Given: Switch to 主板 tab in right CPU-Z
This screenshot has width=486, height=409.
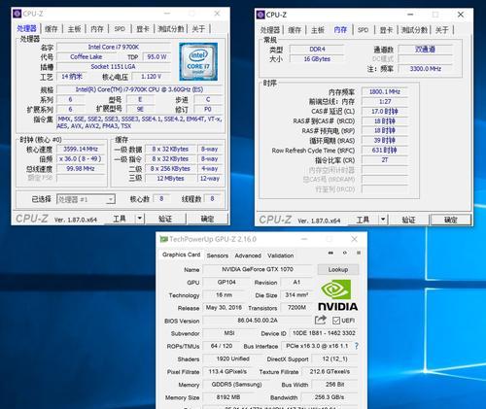Looking at the screenshot, I should pyautogui.click(x=318, y=30).
